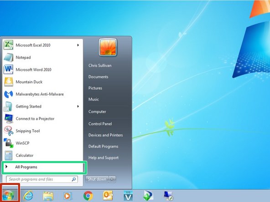This screenshot has width=270, height=202.
Task: Expand the All Programs arrow
Action: tap(6, 167)
